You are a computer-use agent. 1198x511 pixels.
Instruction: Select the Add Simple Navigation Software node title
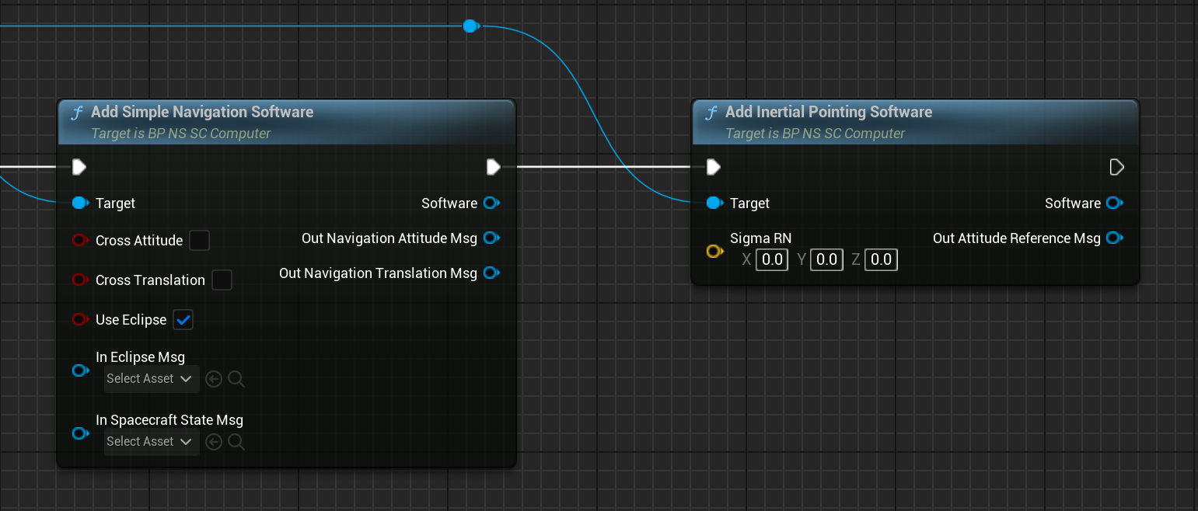click(202, 112)
